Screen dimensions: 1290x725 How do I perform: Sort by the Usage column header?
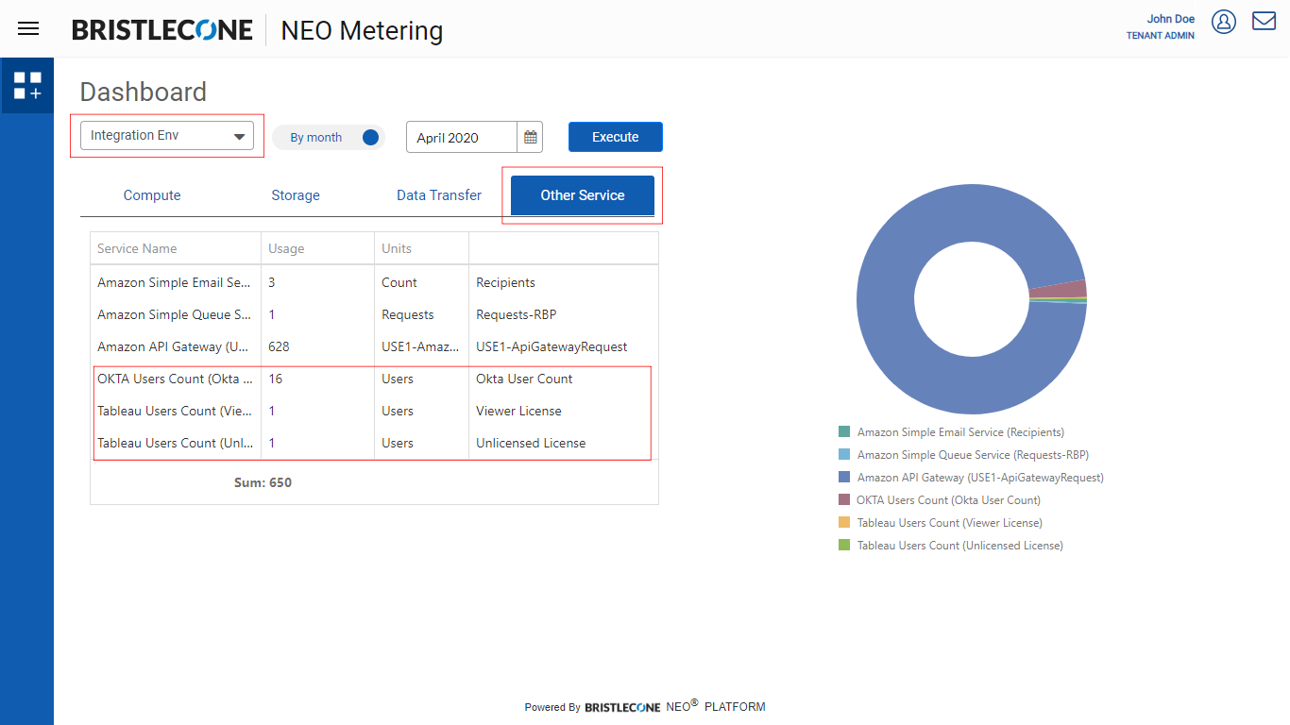(286, 249)
